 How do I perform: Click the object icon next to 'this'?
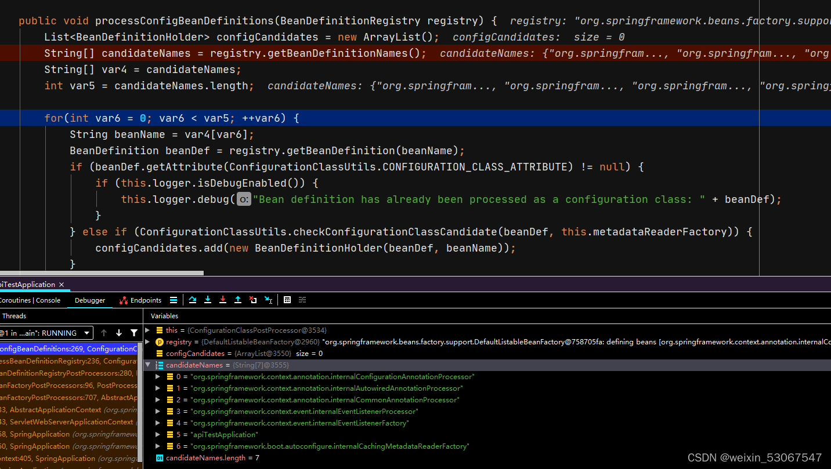[160, 330]
